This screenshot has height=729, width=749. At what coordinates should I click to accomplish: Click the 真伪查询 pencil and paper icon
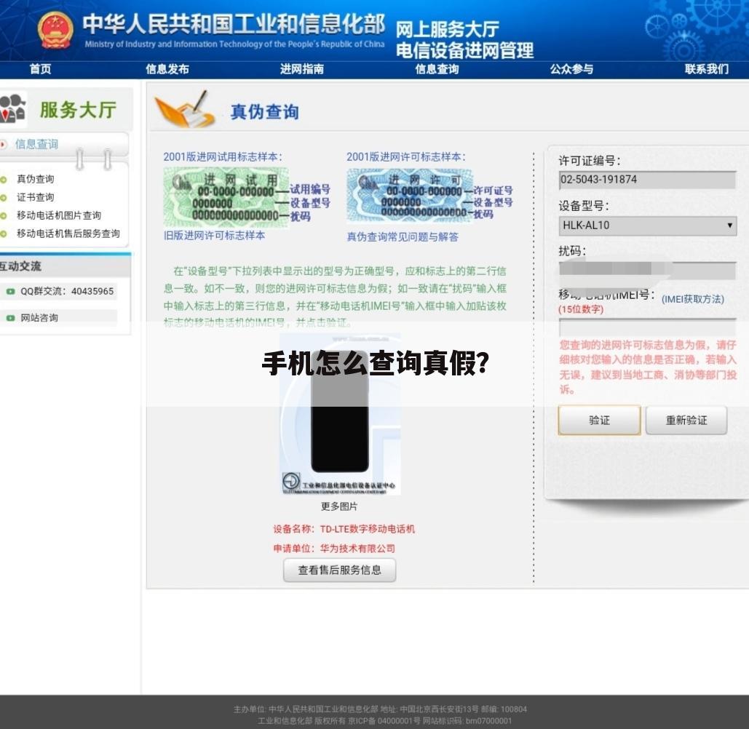[x=186, y=109]
